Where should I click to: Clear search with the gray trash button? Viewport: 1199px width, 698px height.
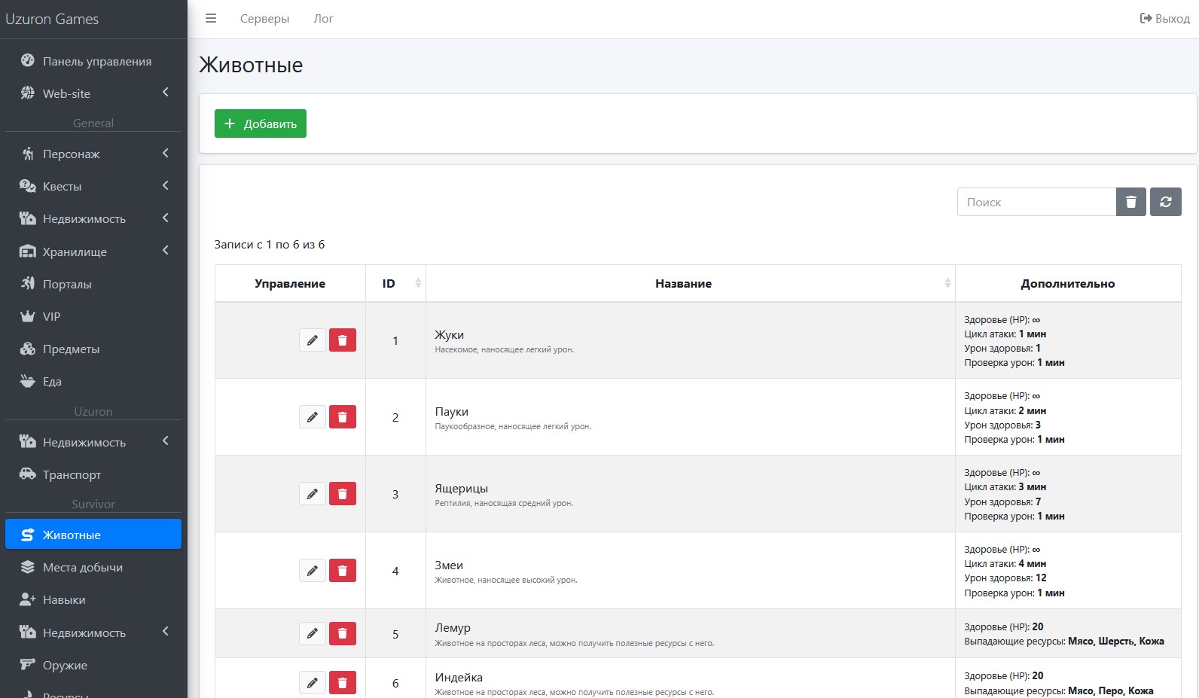1130,202
